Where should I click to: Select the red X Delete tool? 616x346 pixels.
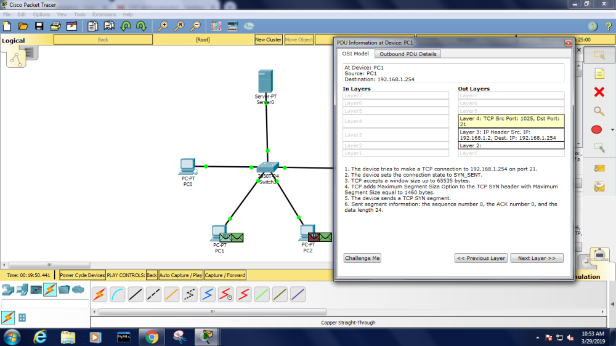(x=599, y=92)
